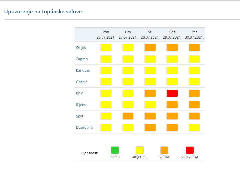The image size is (240, 171).
Task: Click the orange 'velika' legend swatch
Action: click(x=164, y=150)
